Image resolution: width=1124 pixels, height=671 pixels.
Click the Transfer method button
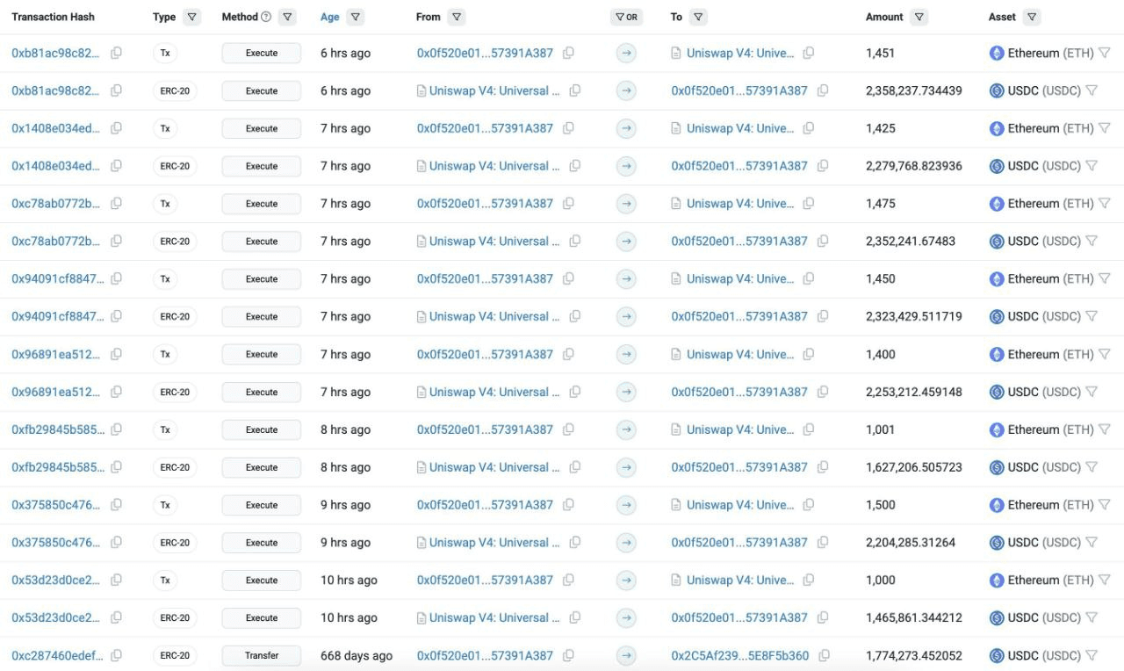click(x=262, y=655)
